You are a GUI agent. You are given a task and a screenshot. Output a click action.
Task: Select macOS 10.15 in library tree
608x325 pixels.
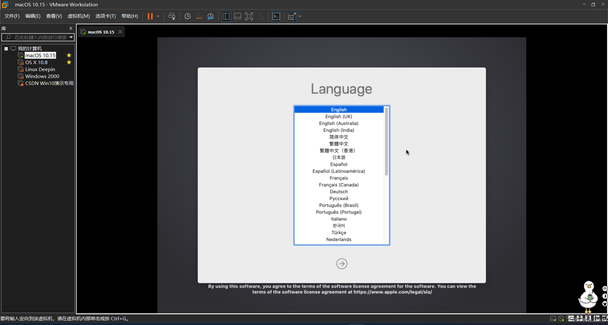click(41, 56)
